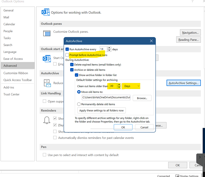Decrease clean out items older than value

[119, 87]
